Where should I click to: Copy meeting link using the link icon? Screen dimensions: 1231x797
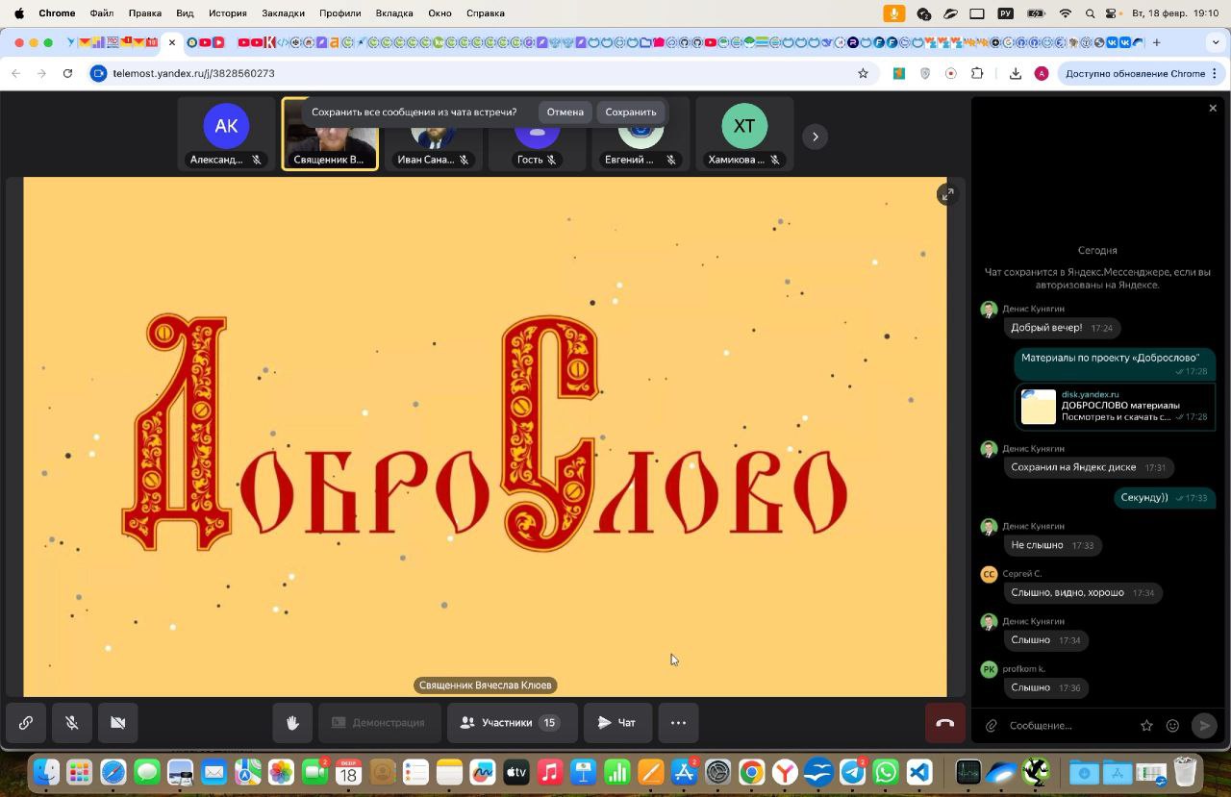[26, 723]
